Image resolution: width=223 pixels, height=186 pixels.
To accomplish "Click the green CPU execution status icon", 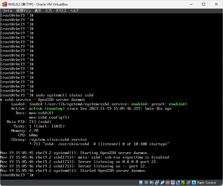I will point(183,182).
